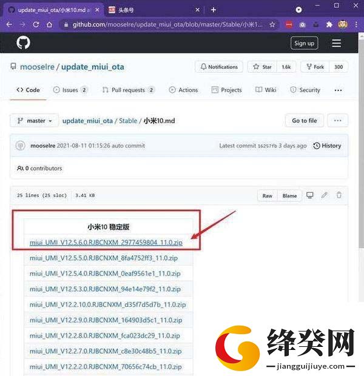Click the round down-arrow icon in tab bar
The width and height of the screenshot is (364, 376).
click(x=298, y=10)
